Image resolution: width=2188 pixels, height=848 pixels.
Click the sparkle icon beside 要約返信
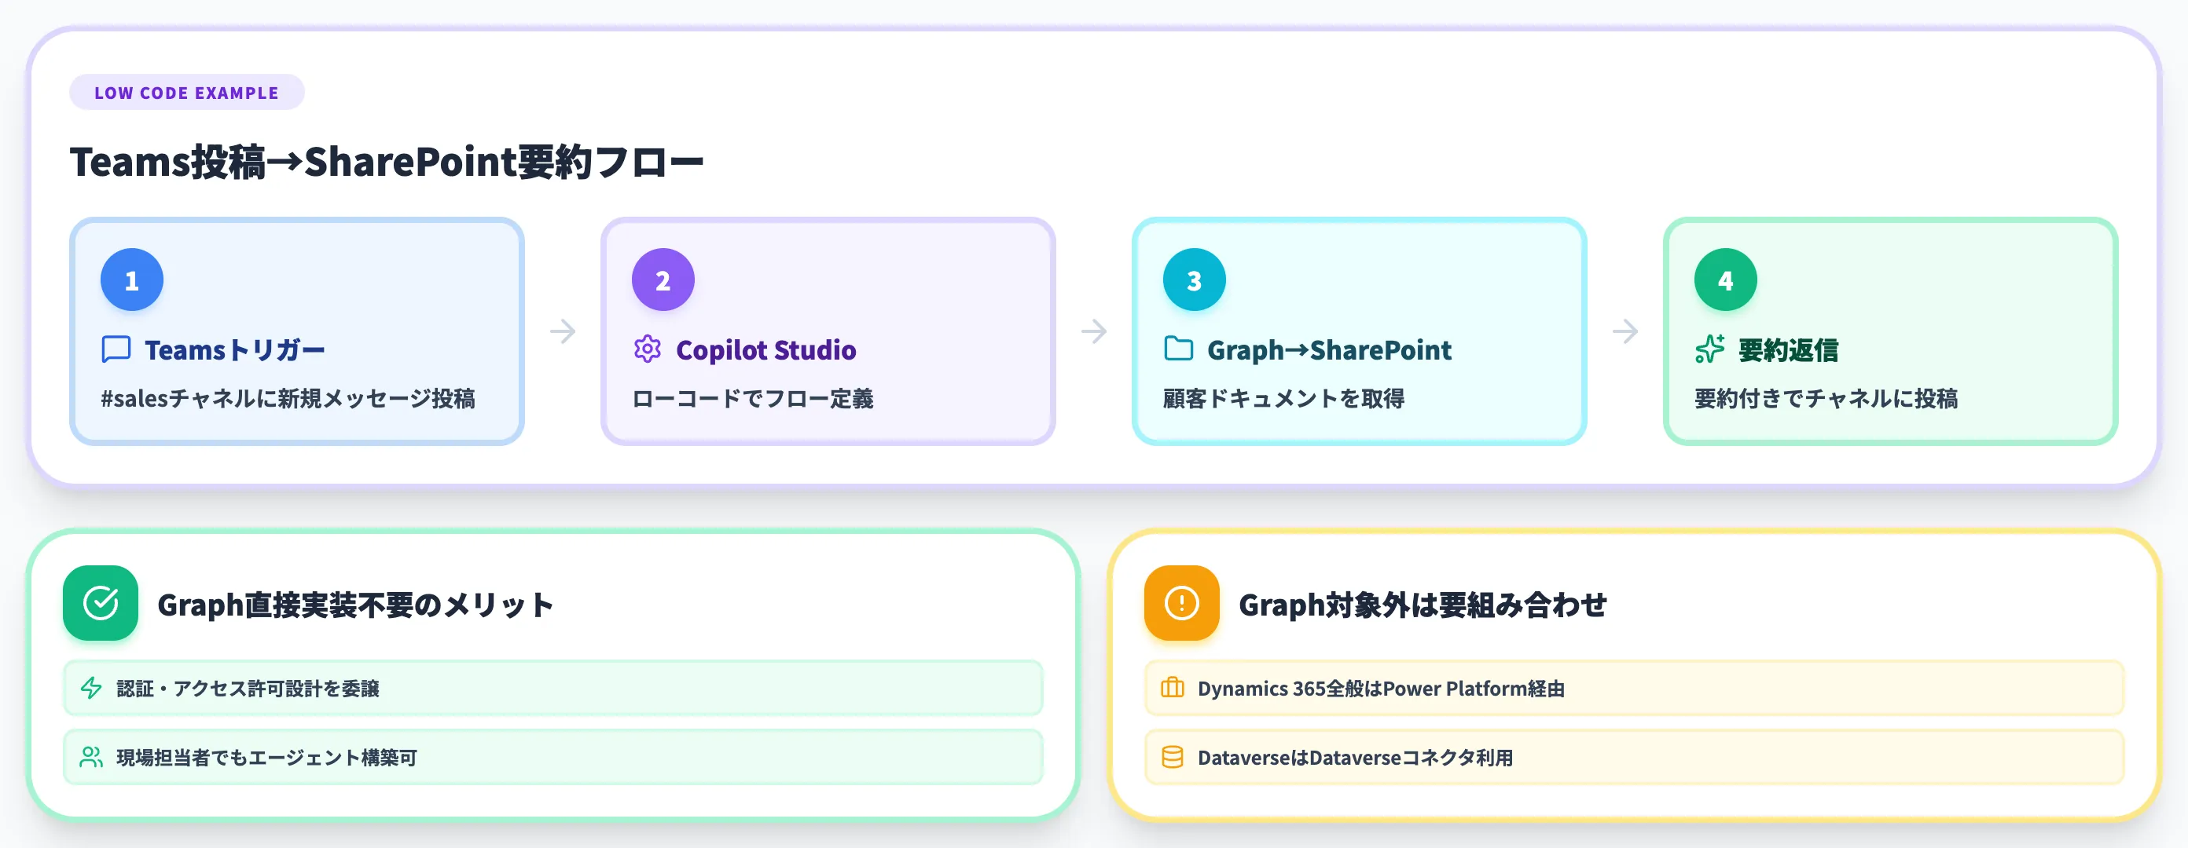[x=1709, y=349]
